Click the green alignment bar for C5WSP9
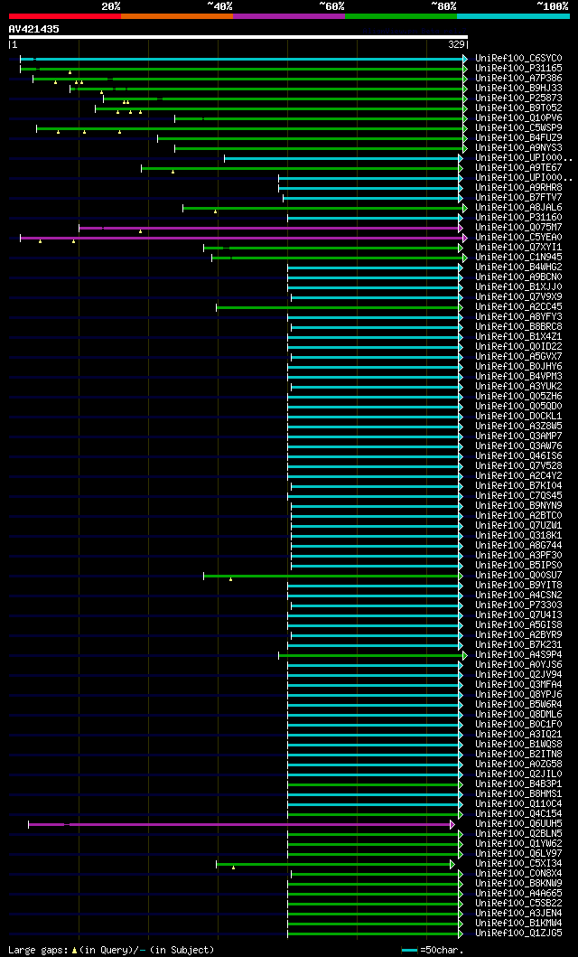 click(x=250, y=128)
